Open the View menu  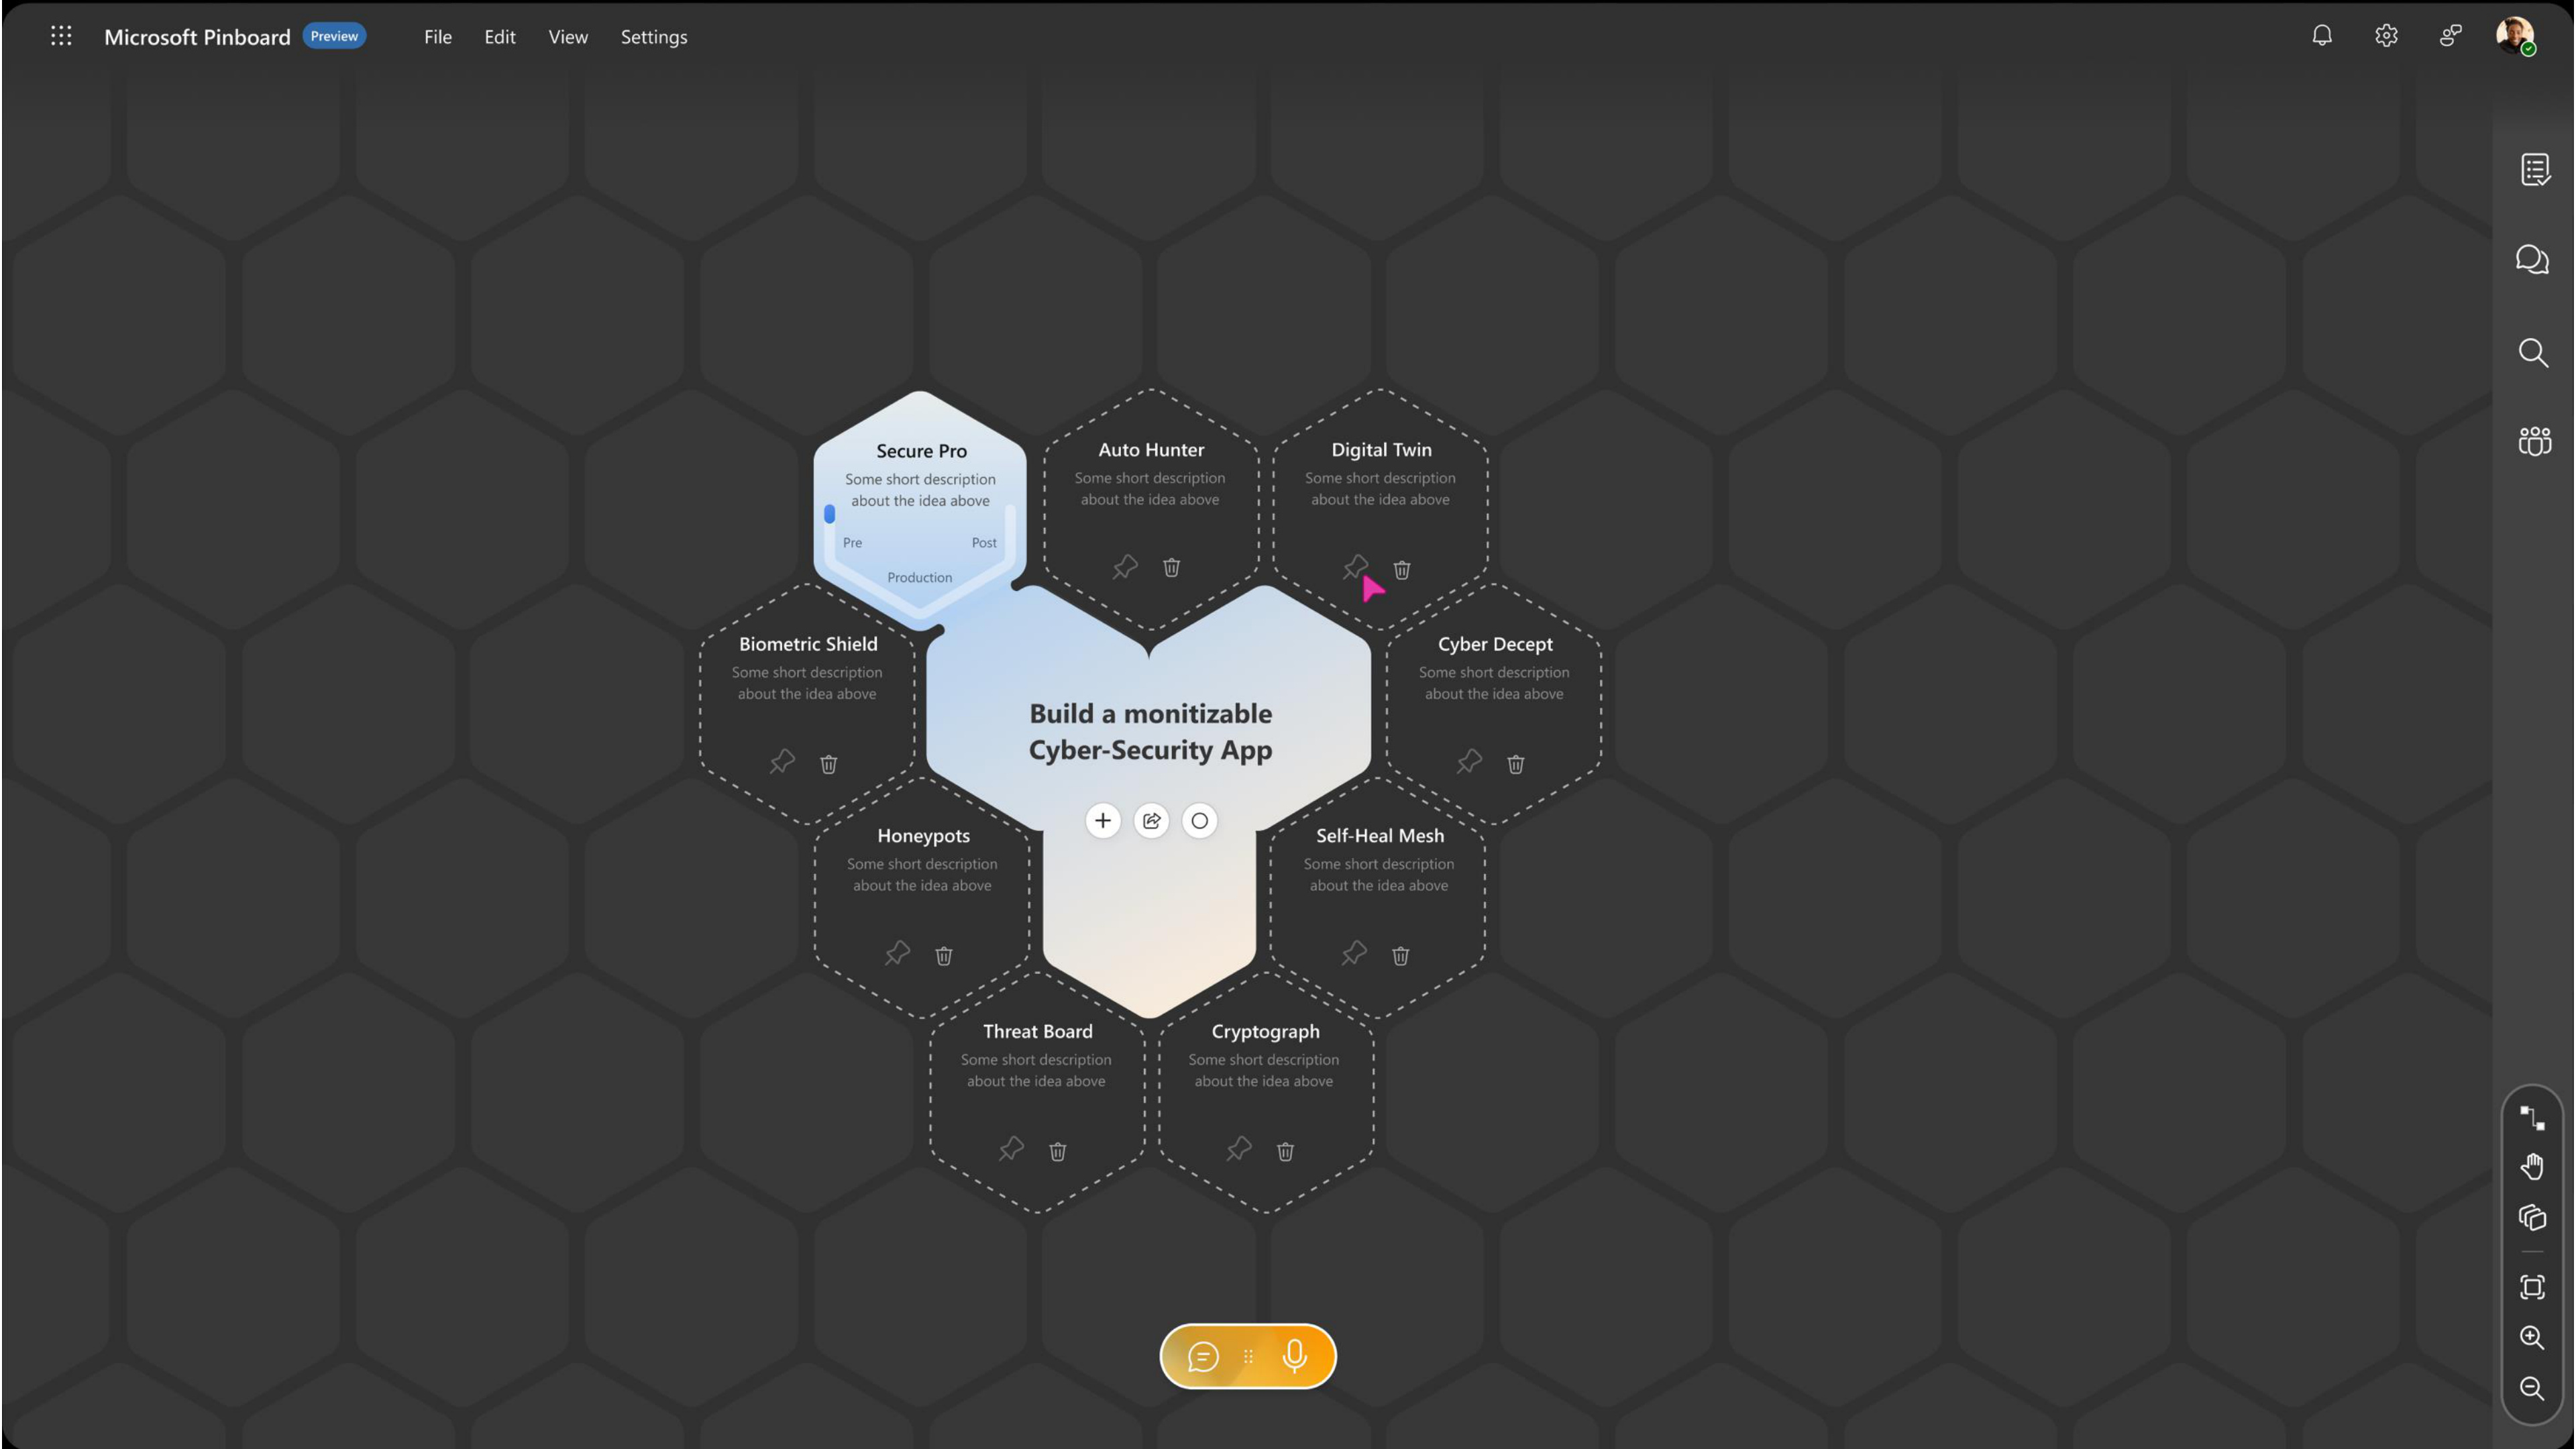click(568, 37)
